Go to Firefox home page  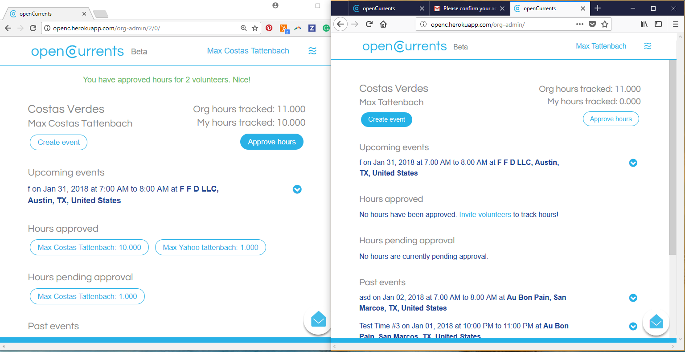click(383, 24)
